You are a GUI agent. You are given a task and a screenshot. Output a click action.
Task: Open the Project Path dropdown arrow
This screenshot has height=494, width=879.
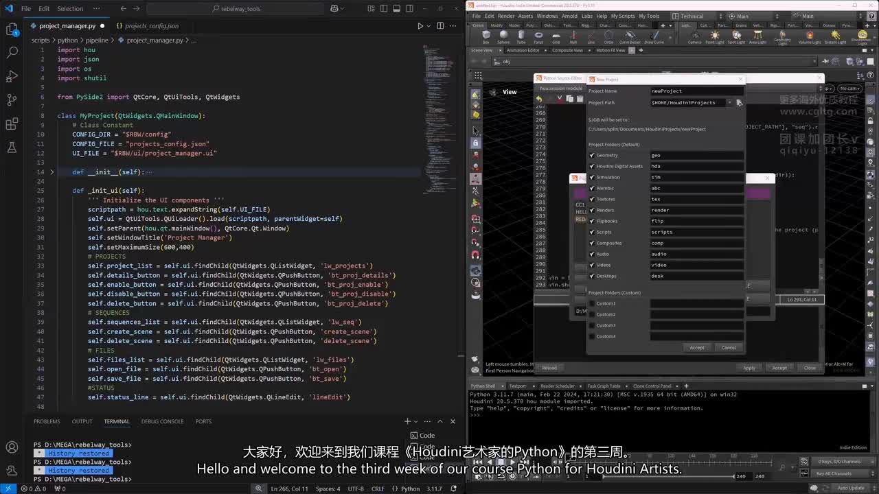729,103
